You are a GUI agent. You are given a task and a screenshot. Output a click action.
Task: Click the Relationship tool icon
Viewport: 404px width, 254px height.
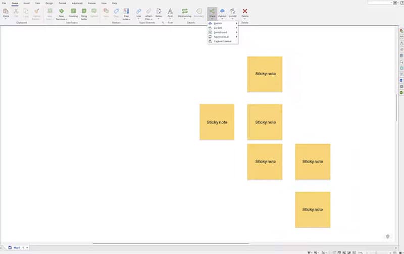[185, 11]
